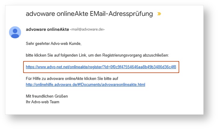Click the word Registrierungsvorgang in the instruction line

[122, 55]
